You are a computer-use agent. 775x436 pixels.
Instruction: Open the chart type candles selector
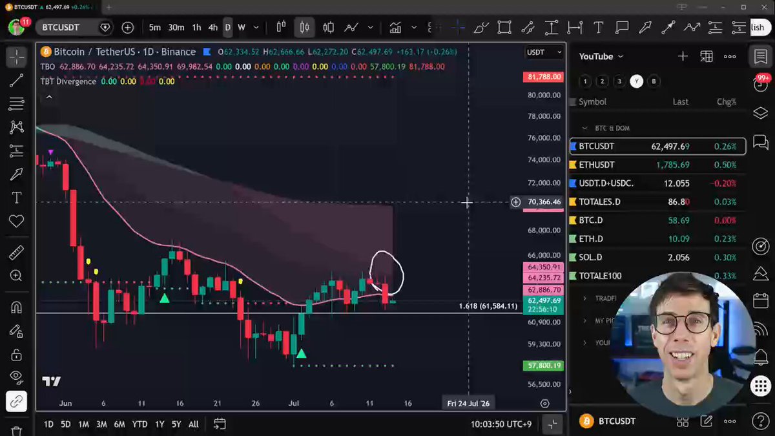tap(304, 28)
